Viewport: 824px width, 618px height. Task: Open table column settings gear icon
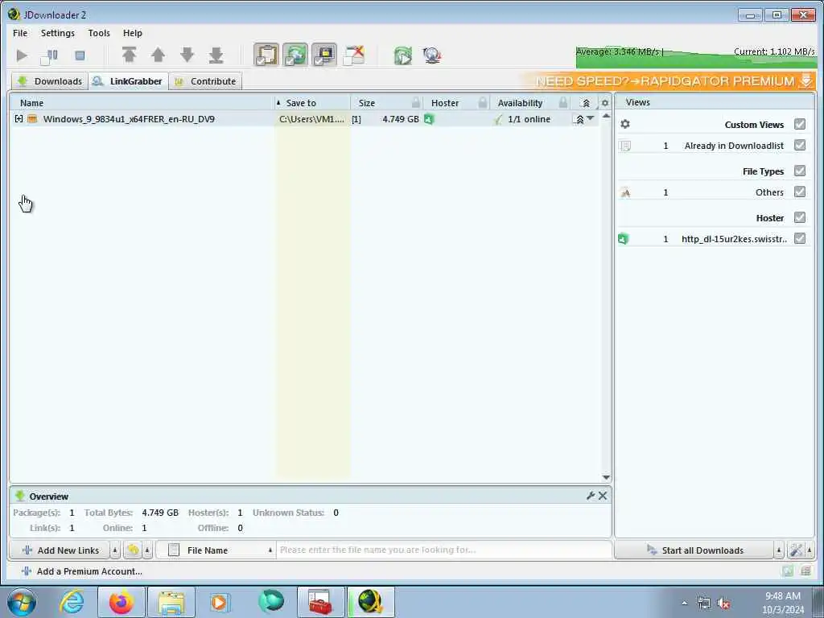click(605, 103)
